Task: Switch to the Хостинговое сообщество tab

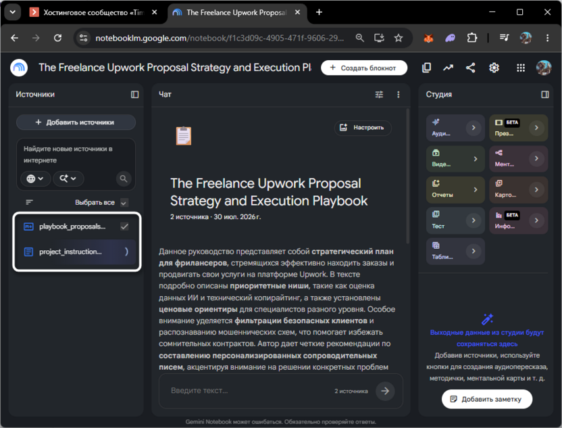Action: (x=93, y=13)
